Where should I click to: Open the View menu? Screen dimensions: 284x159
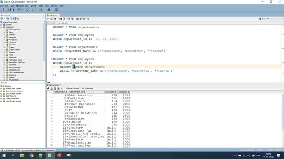coord(12,6)
